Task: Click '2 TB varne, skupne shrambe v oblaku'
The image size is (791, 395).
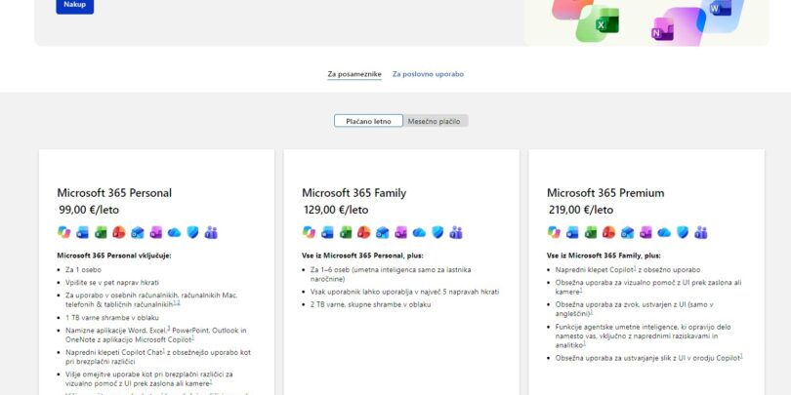Action: point(371,304)
